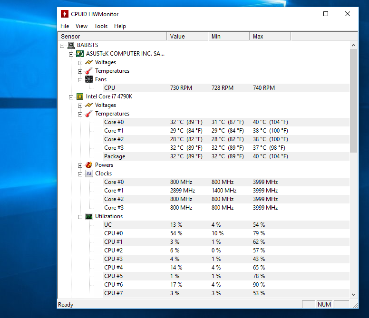Click the CPU Voltages lightning icon

89,105
